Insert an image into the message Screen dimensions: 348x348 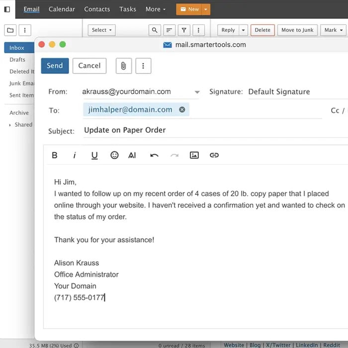(x=194, y=155)
